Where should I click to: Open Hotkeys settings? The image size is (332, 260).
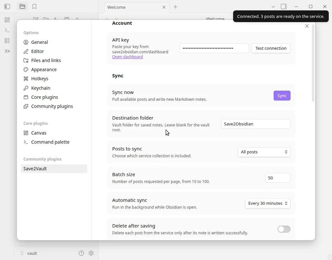[54, 79]
